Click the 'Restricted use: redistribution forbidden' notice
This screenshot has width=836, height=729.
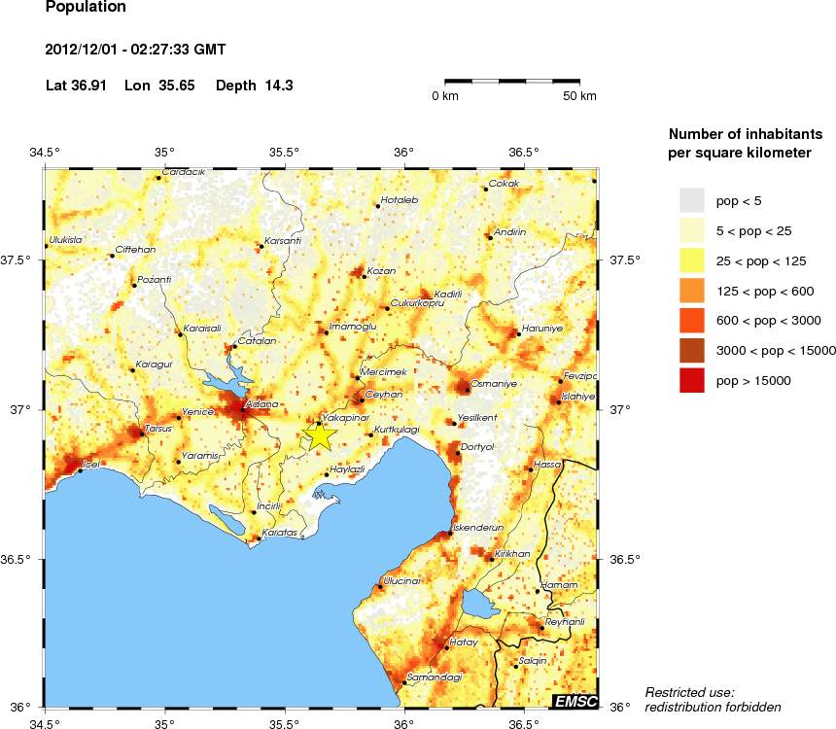713,700
